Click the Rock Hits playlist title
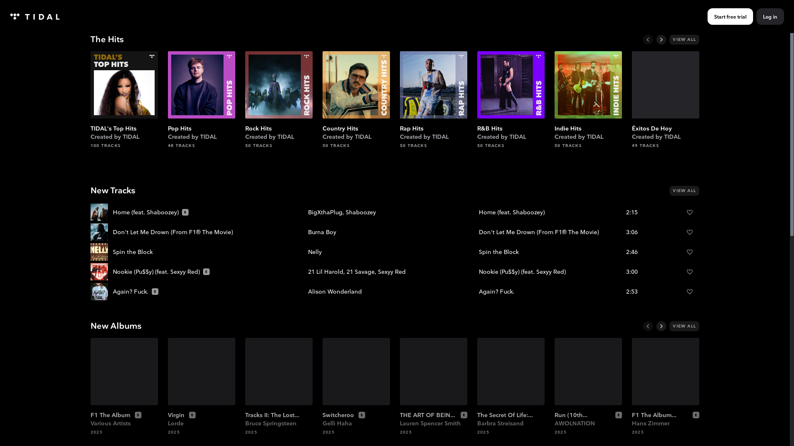 258,128
